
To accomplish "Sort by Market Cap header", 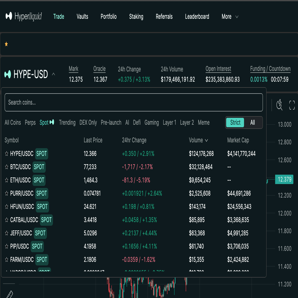I will (x=238, y=140).
